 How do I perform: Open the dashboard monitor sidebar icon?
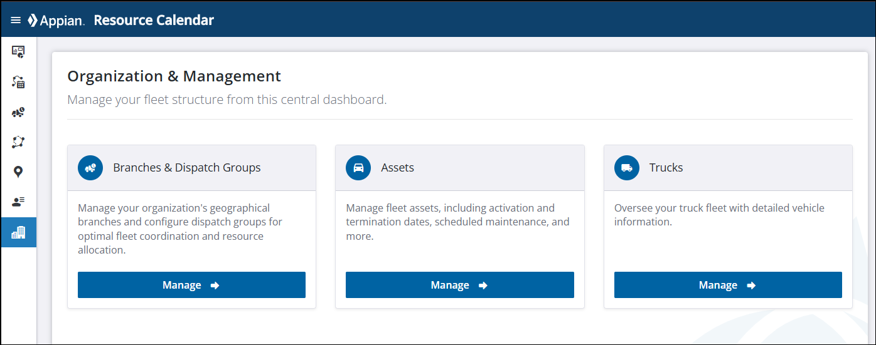(18, 52)
